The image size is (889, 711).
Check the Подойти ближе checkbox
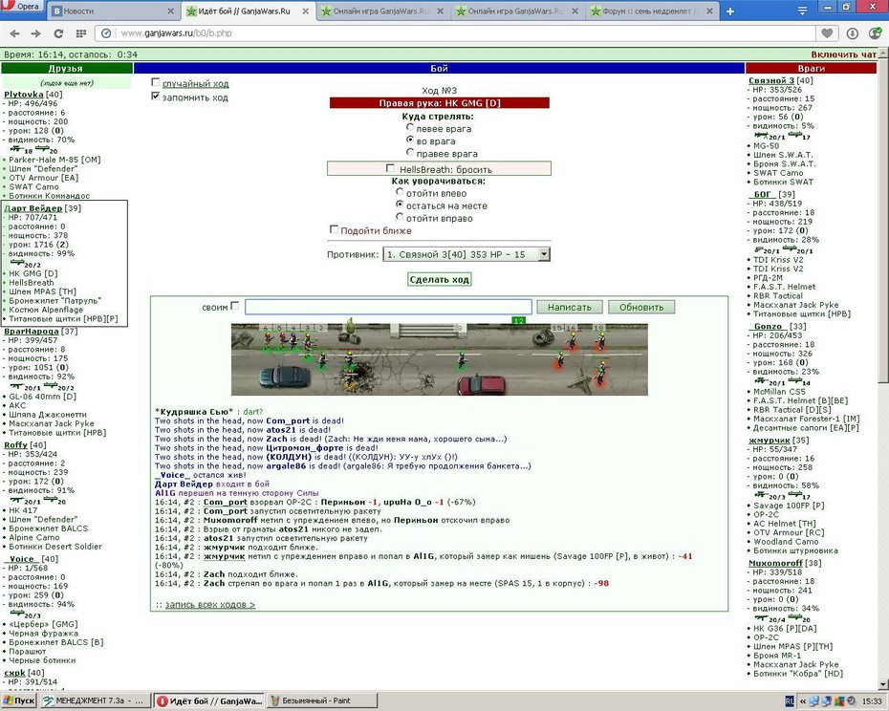[x=334, y=229]
